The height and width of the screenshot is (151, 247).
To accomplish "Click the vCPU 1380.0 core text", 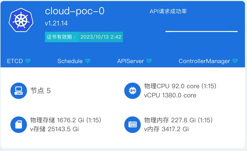I will [x=170, y=95].
